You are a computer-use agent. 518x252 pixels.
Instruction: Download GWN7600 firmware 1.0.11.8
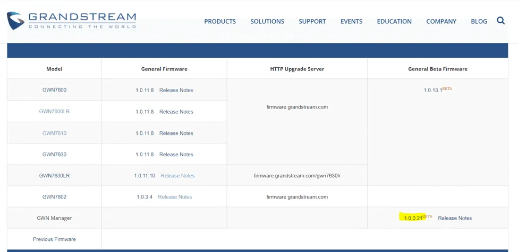(145, 90)
